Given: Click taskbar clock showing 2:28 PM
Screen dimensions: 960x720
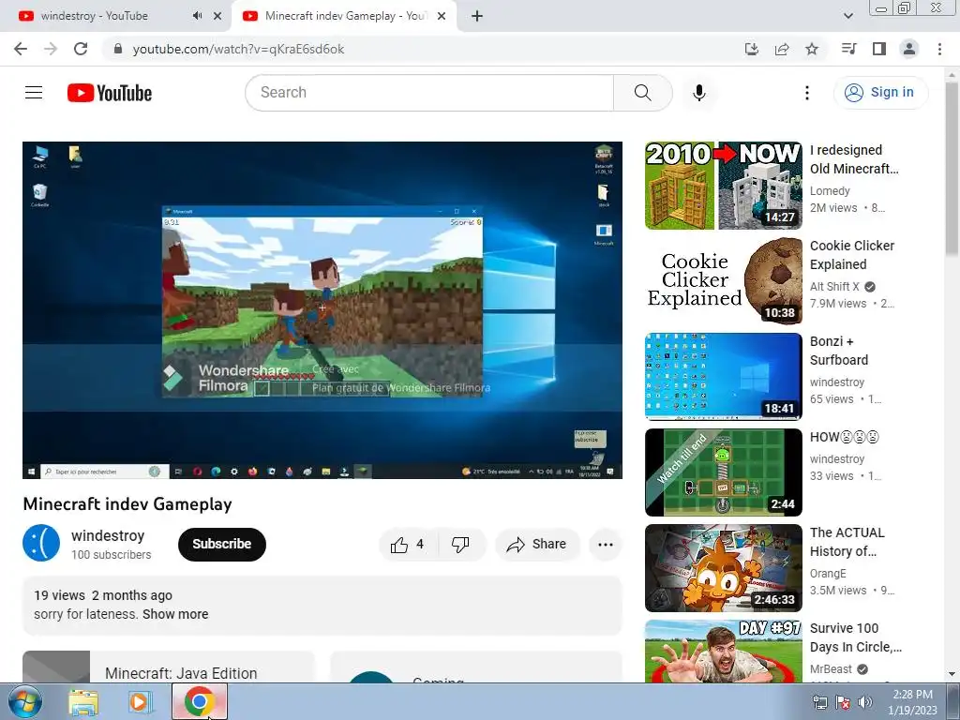Looking at the screenshot, I should pyautogui.click(x=913, y=702).
